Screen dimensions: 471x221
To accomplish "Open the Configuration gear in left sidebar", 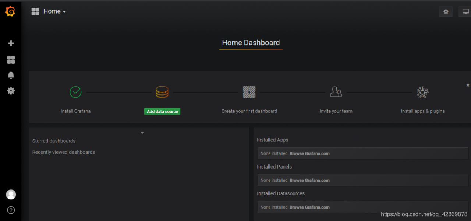I will (x=11, y=91).
